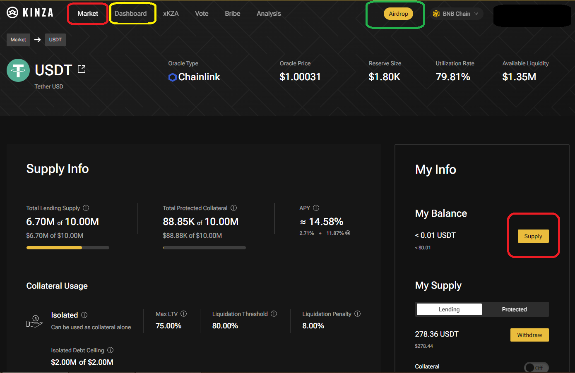Click the Liquidation Threshold value 80.00%
This screenshot has width=575, height=373.
tap(225, 326)
